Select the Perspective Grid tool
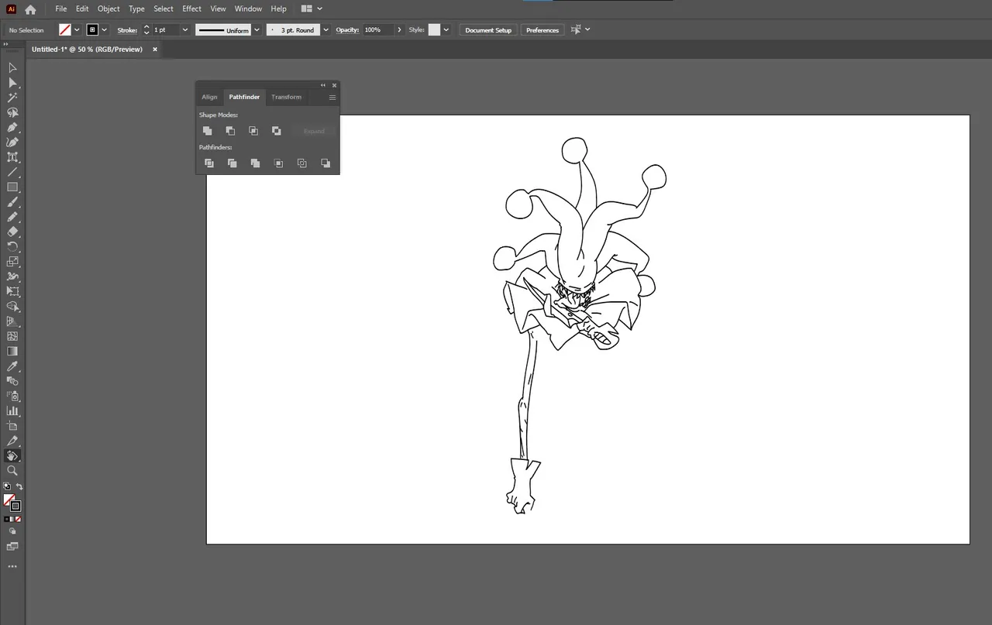992x625 pixels. (12, 321)
